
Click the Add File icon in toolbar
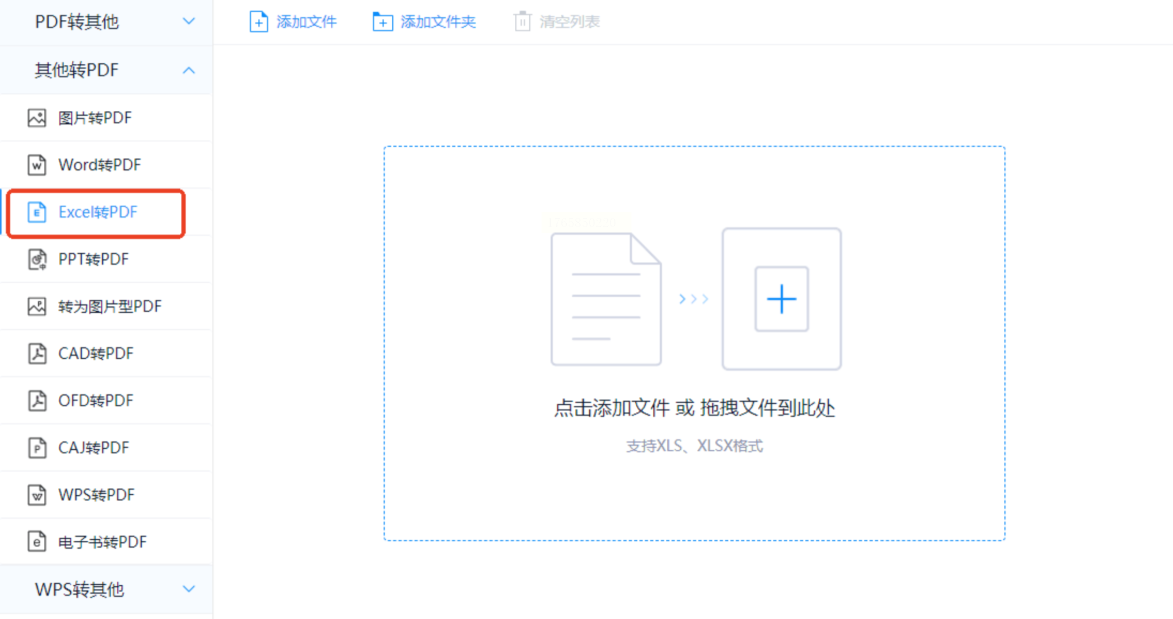(x=258, y=22)
